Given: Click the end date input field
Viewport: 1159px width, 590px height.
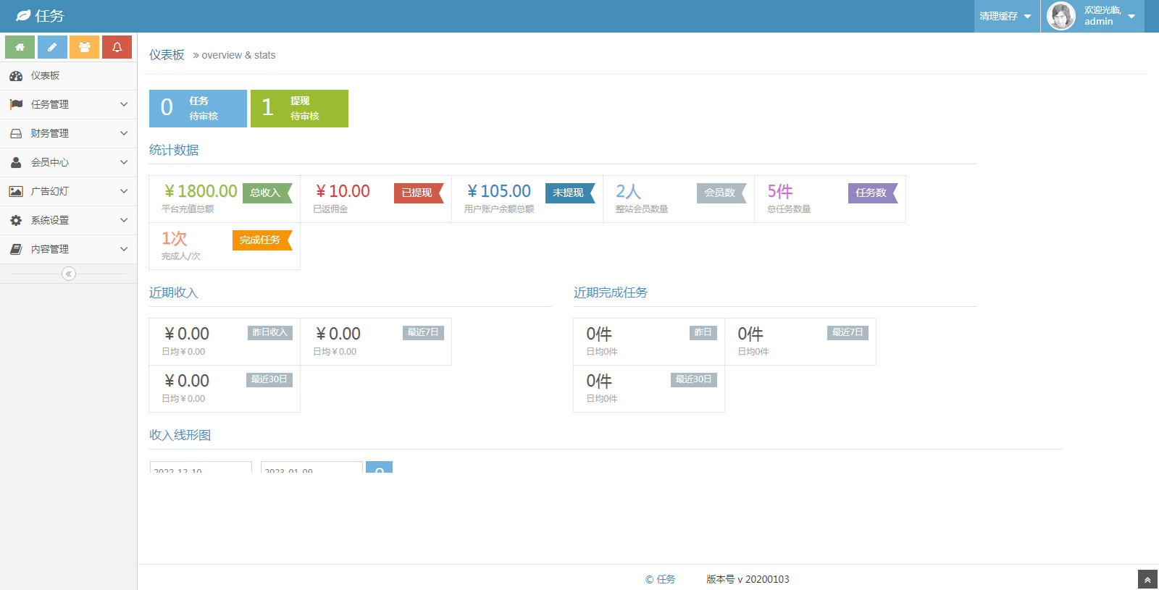Looking at the screenshot, I should click(x=311, y=468).
